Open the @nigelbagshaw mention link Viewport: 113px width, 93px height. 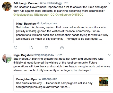point(23,15)
